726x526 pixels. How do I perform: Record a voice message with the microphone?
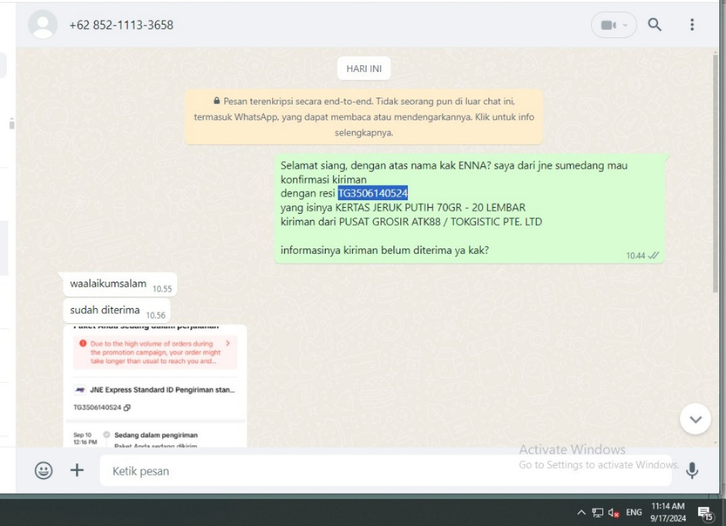tap(692, 470)
